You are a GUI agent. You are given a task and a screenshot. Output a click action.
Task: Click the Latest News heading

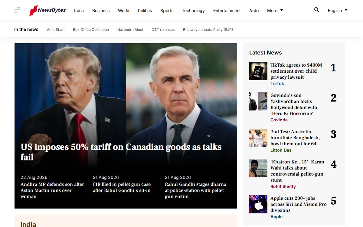tap(266, 53)
